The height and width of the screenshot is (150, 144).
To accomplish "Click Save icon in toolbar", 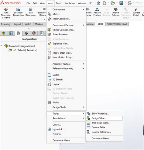I will 121,3.
